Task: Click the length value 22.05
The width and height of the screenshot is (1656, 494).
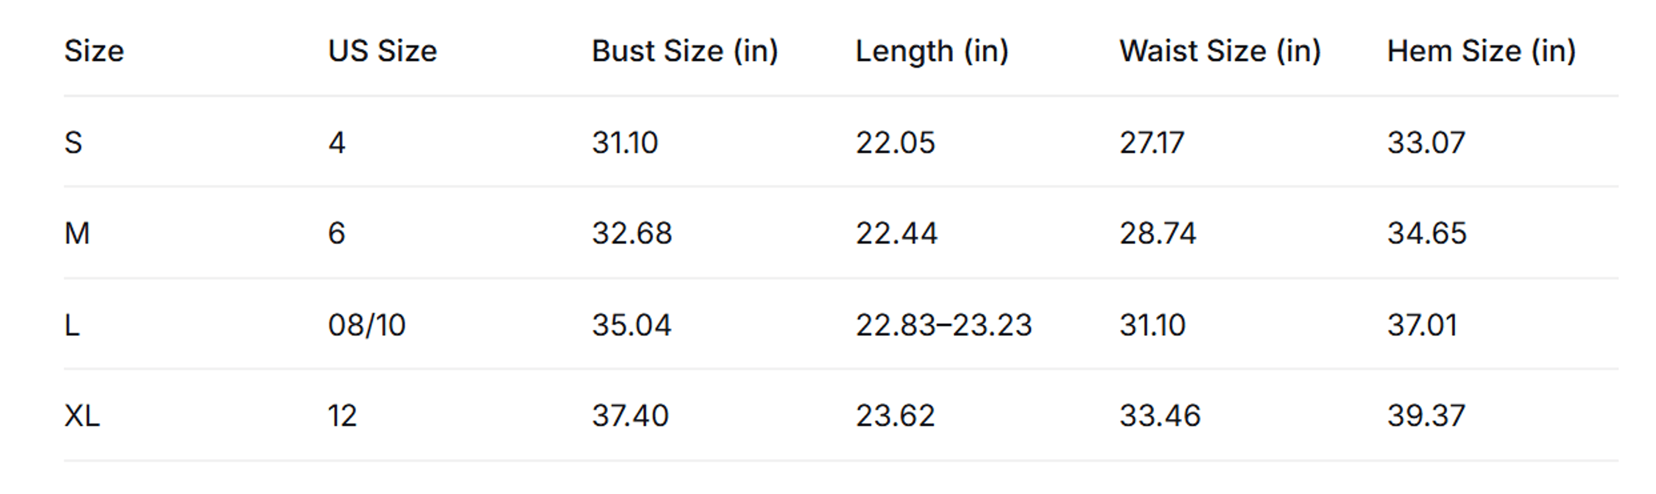Action: tap(895, 142)
